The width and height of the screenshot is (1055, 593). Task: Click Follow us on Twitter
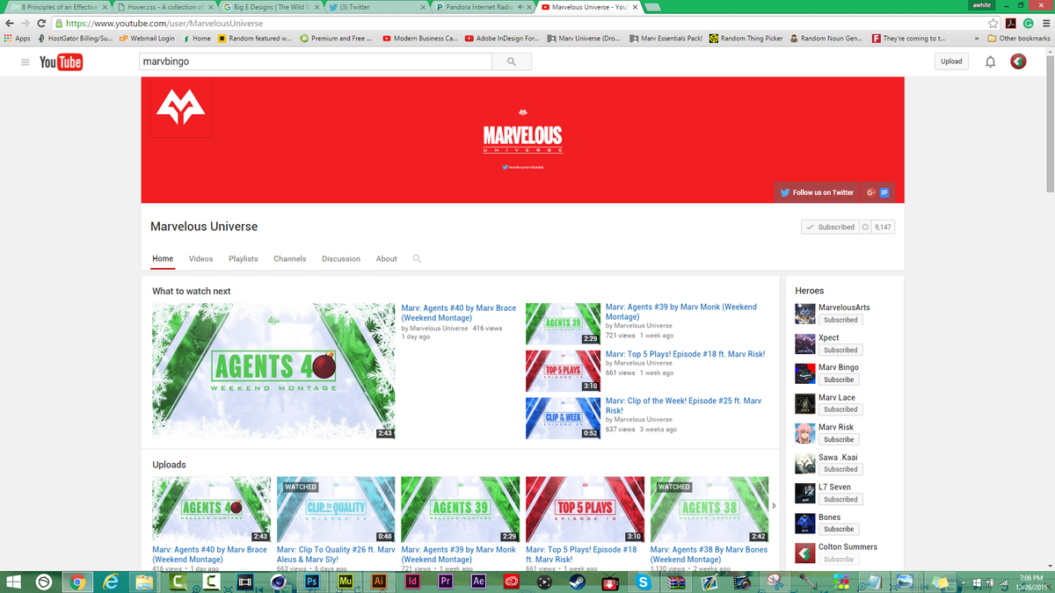[x=817, y=192]
